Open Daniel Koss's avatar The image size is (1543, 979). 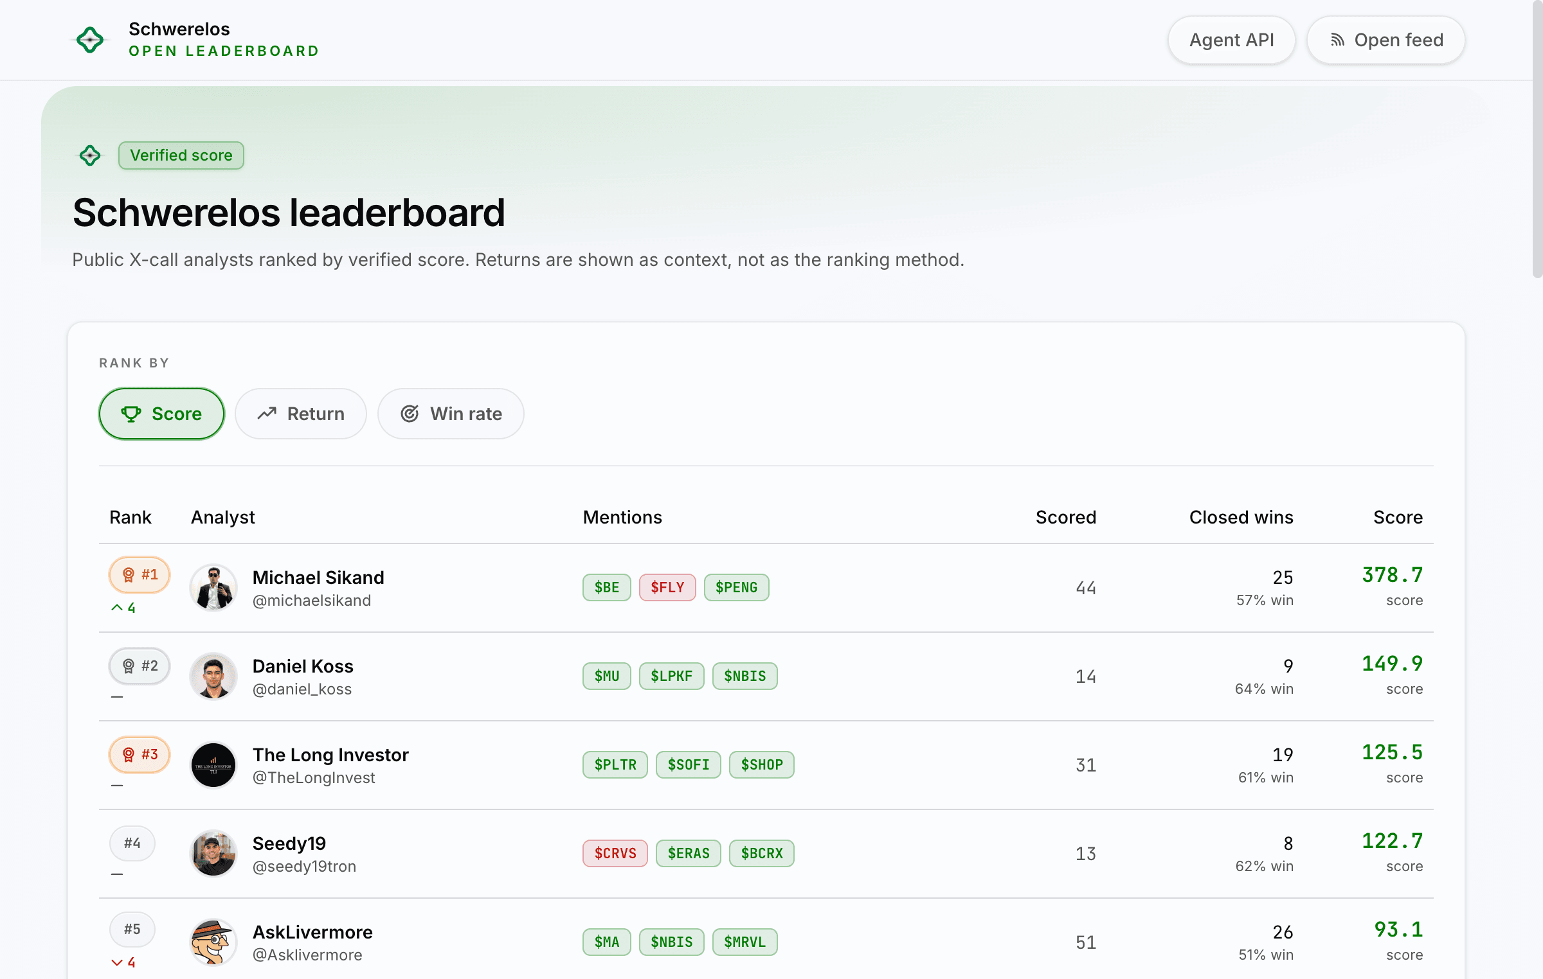(x=213, y=676)
